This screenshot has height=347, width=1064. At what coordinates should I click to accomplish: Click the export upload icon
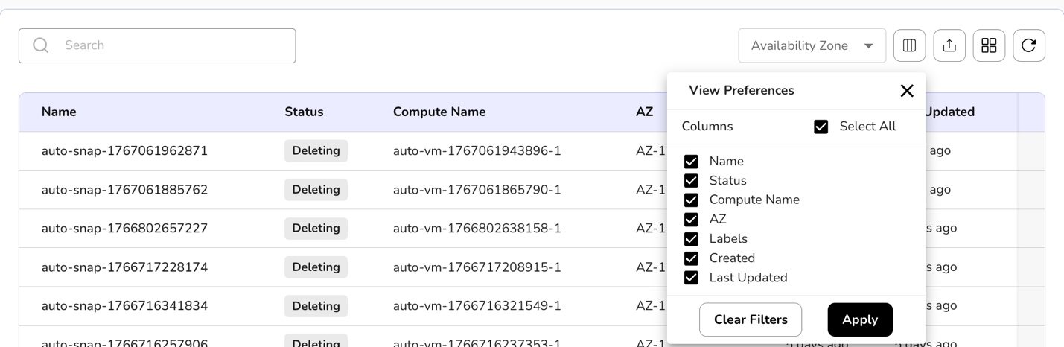coord(949,45)
